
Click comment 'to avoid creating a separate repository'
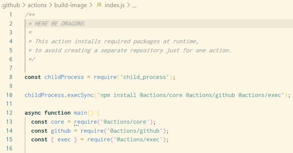pos(100,50)
